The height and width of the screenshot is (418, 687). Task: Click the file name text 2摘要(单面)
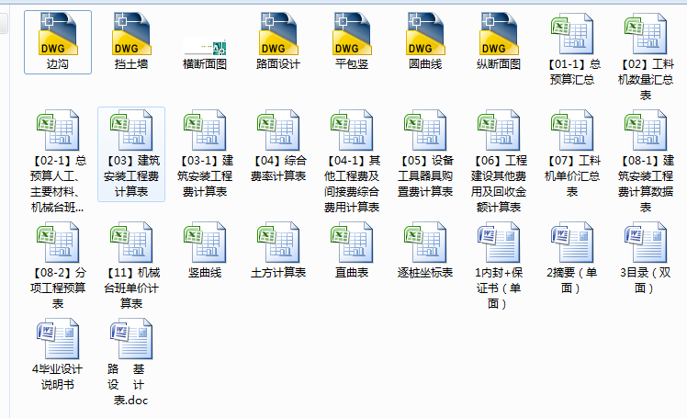572,280
